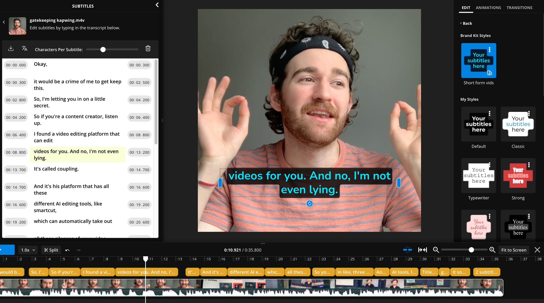Image resolution: width=544 pixels, height=303 pixels.
Task: Click the Split button
Action: click(x=51, y=250)
